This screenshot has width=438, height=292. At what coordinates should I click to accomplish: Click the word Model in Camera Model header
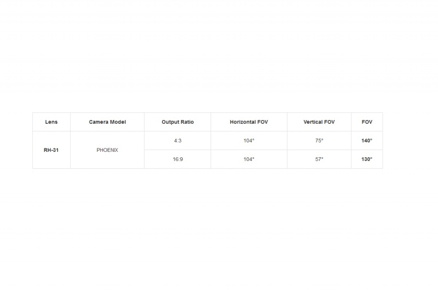coord(118,122)
